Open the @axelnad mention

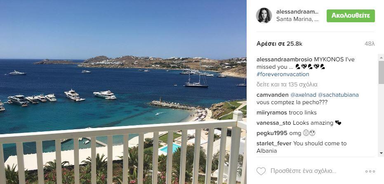click(x=303, y=95)
